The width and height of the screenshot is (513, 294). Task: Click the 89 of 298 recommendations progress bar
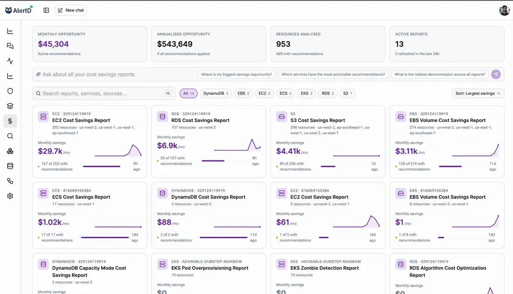[345, 167]
